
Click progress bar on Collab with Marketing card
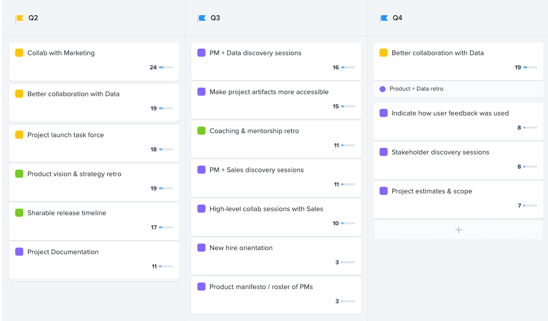click(x=166, y=67)
